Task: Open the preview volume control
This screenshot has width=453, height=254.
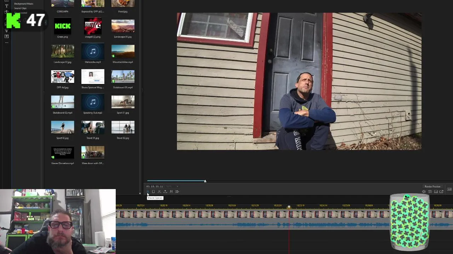Action: click(x=424, y=192)
